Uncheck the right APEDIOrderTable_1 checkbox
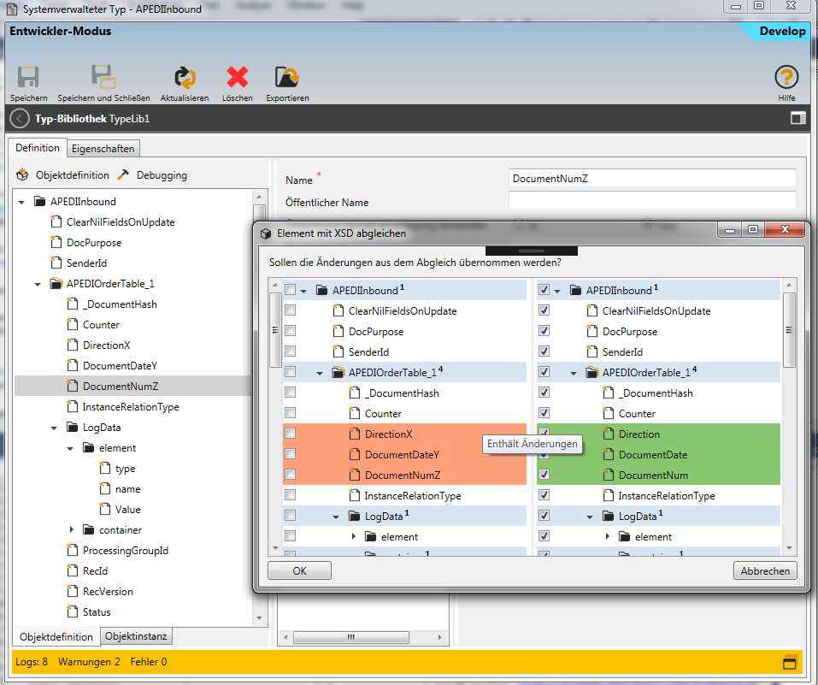The height and width of the screenshot is (685, 818). [x=544, y=372]
